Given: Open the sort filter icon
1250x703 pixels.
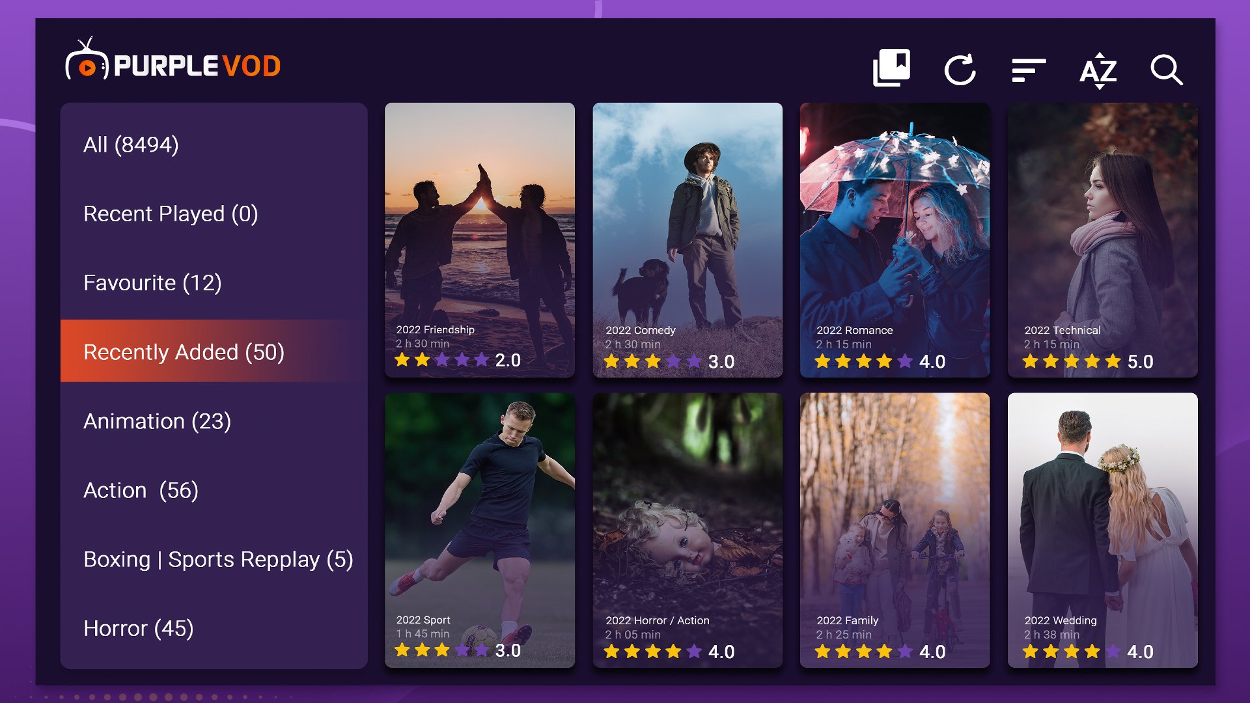Looking at the screenshot, I should point(1029,70).
